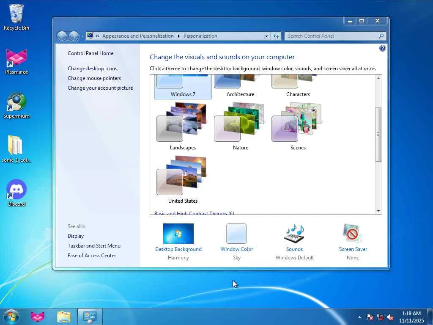Click the theme list scrollbar thumb

click(x=378, y=134)
